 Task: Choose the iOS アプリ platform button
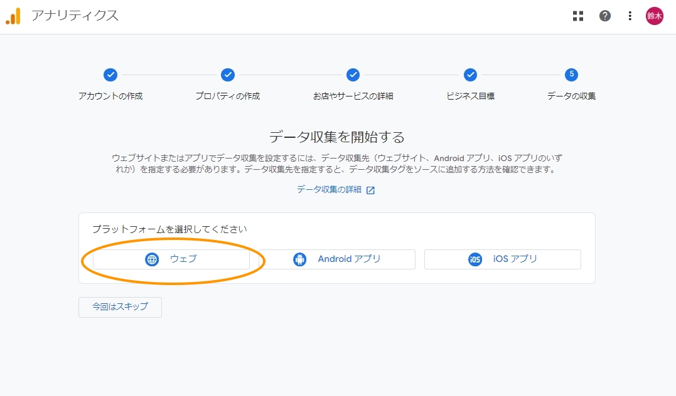tap(503, 259)
